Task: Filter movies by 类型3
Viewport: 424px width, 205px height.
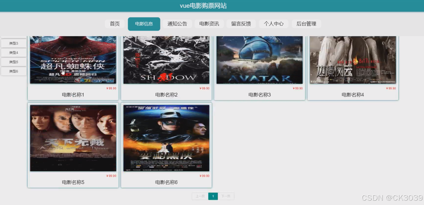Action: 14,43
